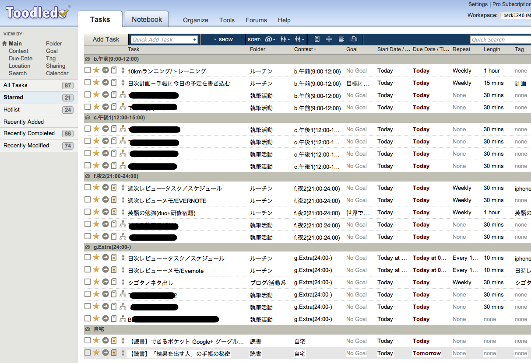Open the Settings link at top right

(478, 4)
